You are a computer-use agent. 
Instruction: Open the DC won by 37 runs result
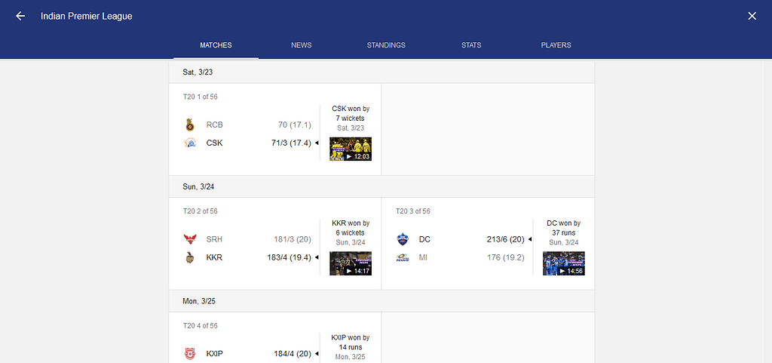point(564,228)
